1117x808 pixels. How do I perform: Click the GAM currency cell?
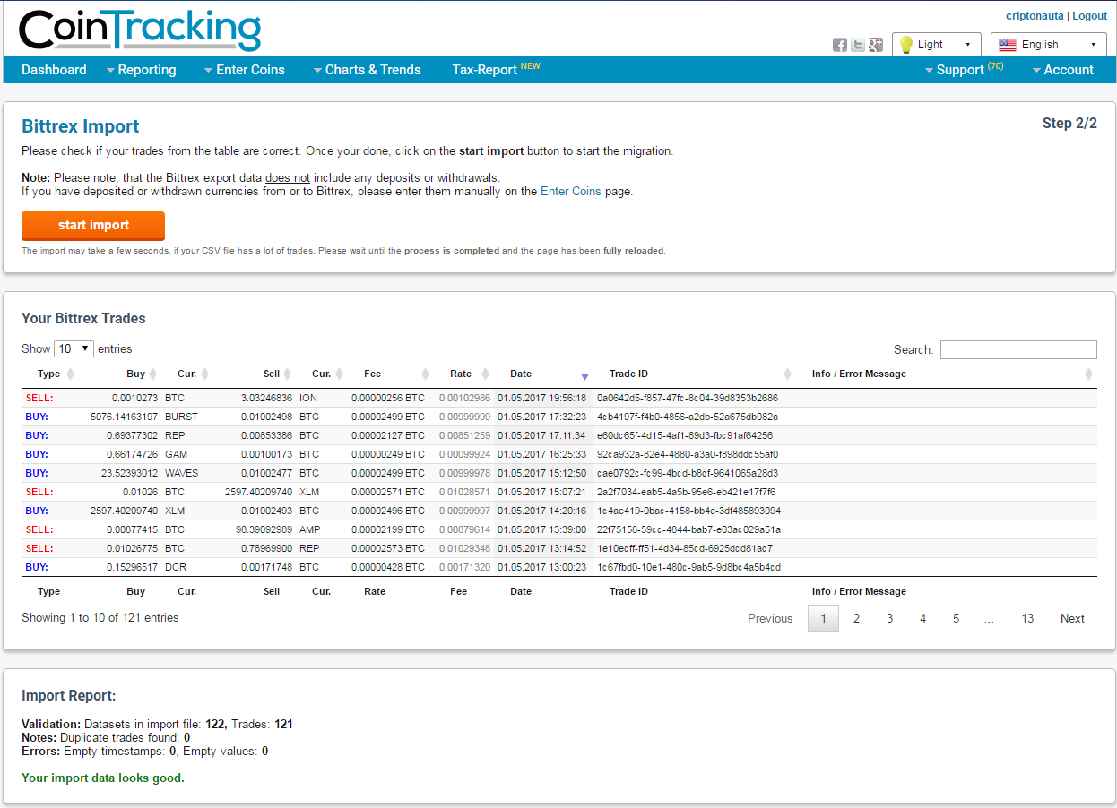click(177, 454)
